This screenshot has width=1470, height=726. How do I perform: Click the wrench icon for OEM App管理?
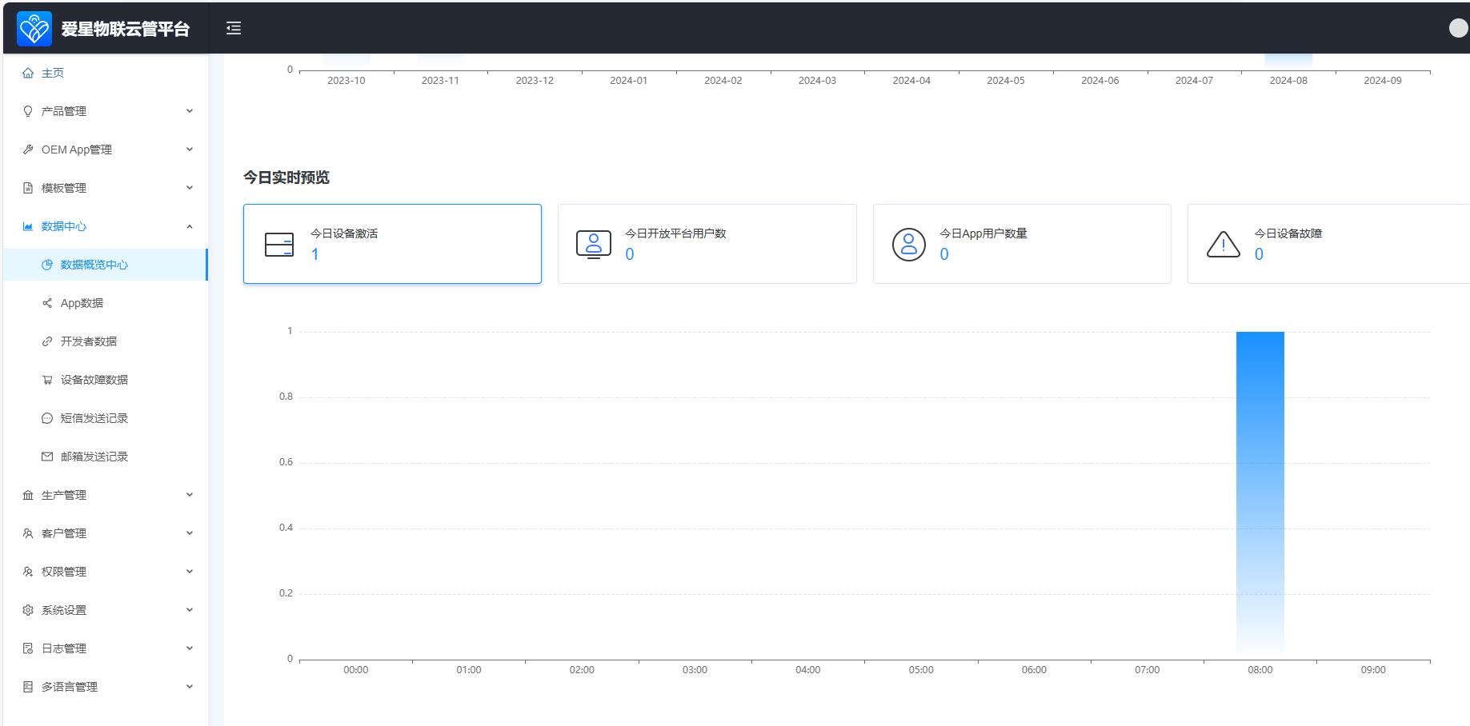pyautogui.click(x=28, y=150)
